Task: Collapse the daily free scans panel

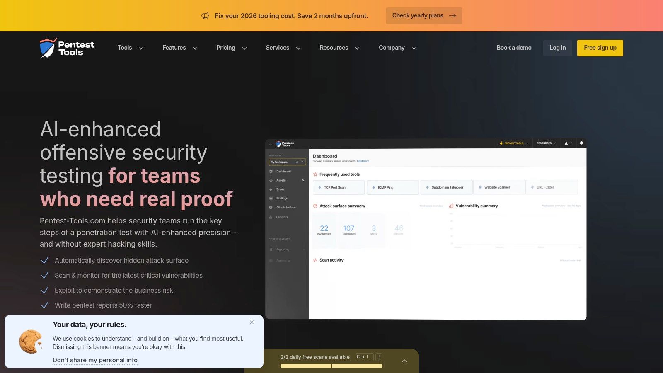Action: pyautogui.click(x=404, y=361)
